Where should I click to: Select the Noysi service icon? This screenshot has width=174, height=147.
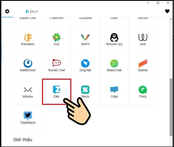click(85, 90)
